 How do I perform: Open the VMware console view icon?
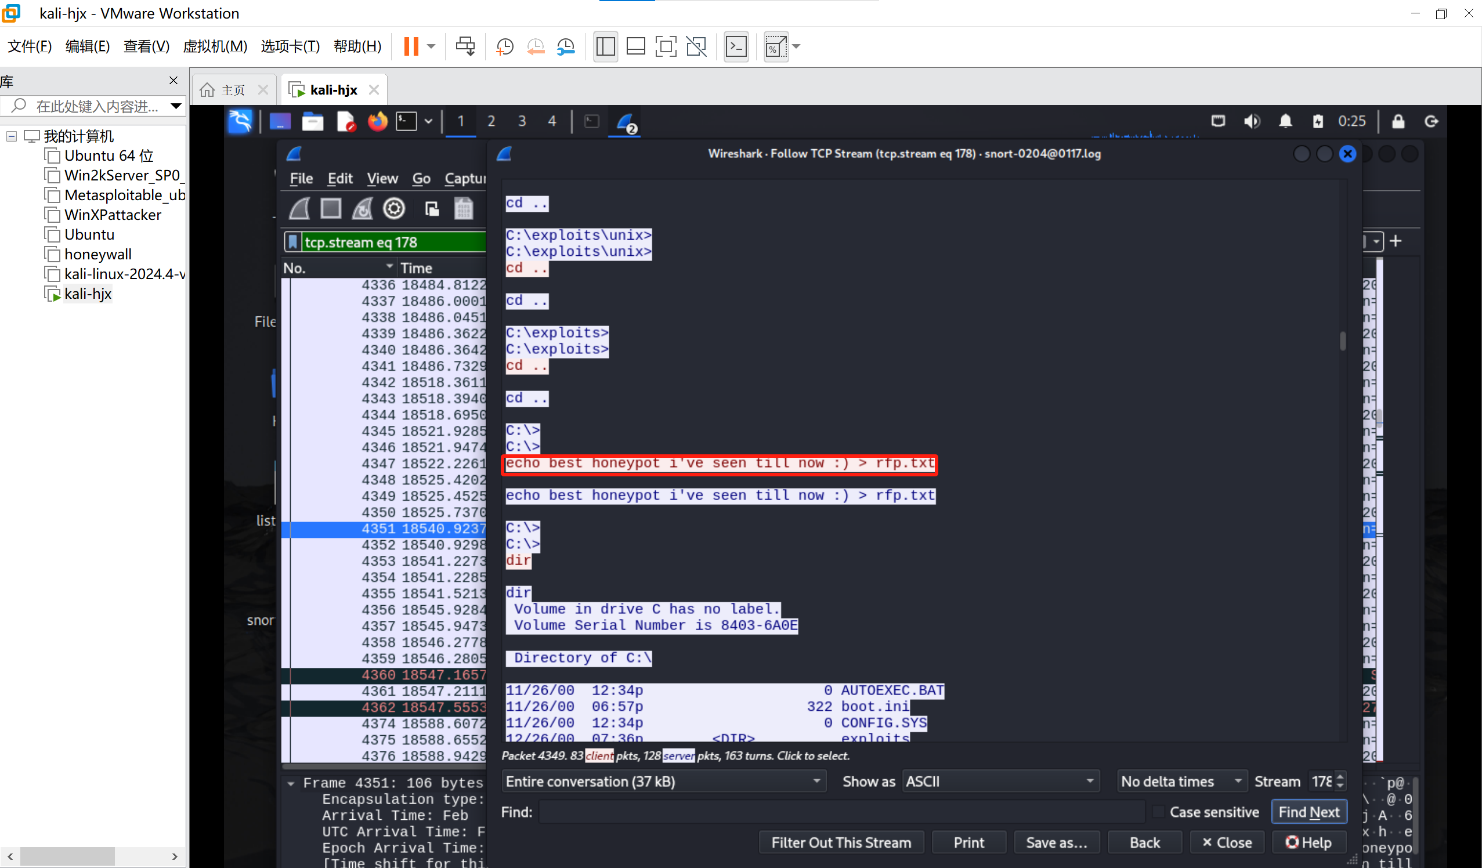tap(736, 46)
